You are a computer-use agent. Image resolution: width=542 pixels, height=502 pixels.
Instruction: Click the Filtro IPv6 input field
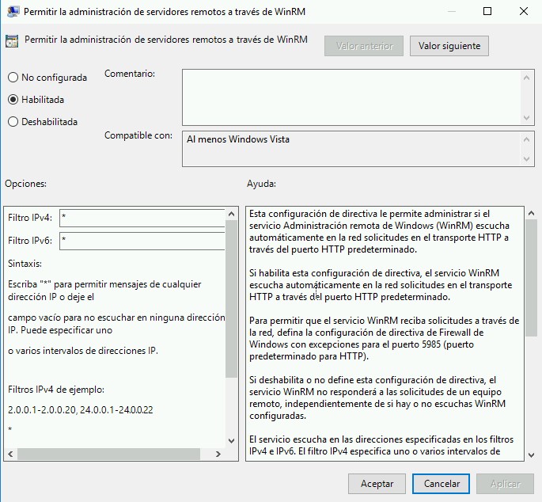[142, 241]
